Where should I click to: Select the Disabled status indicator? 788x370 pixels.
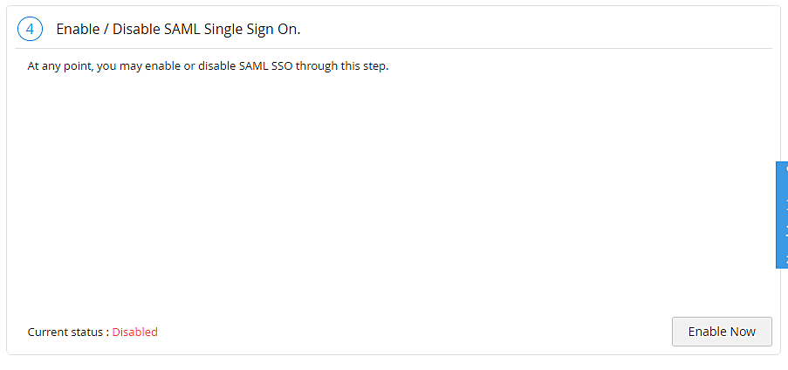pos(134,332)
